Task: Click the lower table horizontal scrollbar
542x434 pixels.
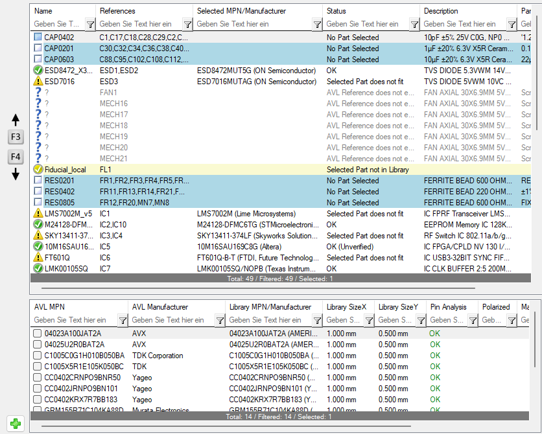Action: point(226,426)
